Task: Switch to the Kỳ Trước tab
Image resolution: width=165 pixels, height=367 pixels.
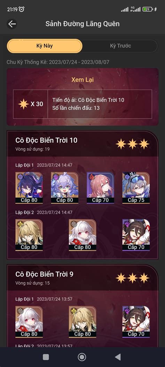Action: click(x=120, y=46)
